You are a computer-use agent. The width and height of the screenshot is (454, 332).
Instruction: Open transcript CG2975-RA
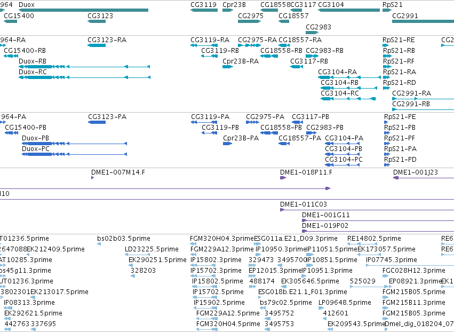pos(257,39)
